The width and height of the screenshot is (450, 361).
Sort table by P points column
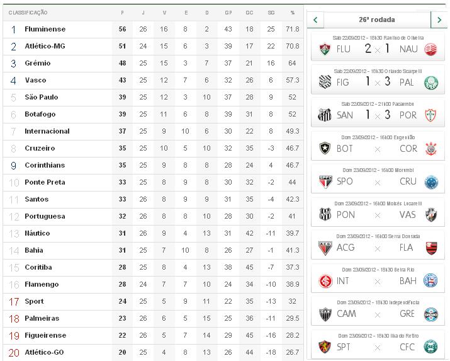[x=122, y=13]
